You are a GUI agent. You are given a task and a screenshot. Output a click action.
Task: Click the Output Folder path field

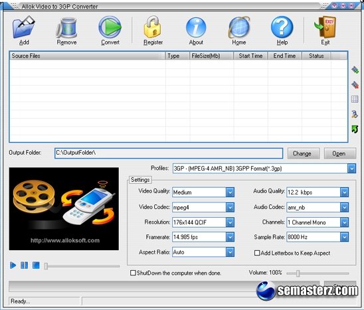click(x=169, y=153)
